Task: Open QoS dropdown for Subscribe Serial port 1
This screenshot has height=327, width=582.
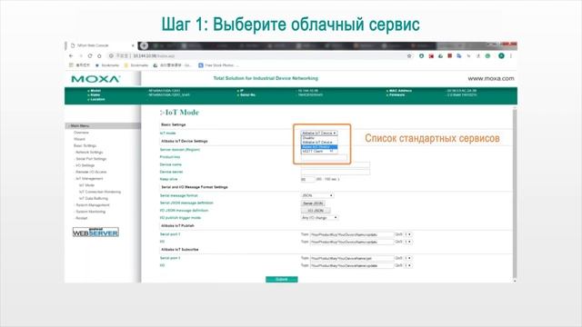Action: click(408, 258)
